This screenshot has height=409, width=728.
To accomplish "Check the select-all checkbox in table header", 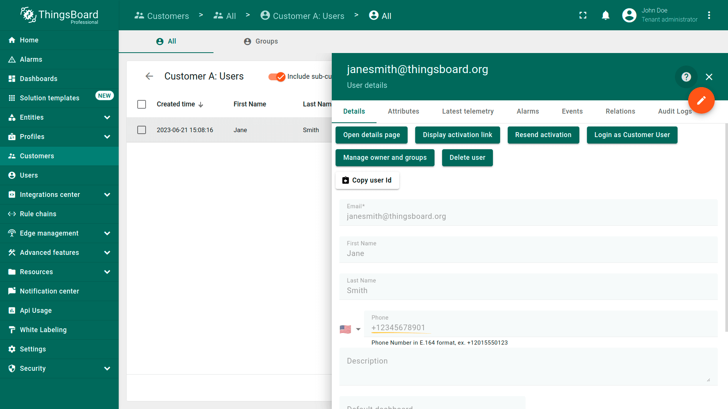I will (x=141, y=104).
